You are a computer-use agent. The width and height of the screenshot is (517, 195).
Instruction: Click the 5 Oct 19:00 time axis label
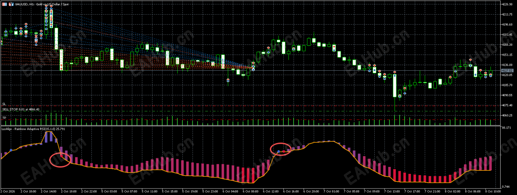point(190,192)
